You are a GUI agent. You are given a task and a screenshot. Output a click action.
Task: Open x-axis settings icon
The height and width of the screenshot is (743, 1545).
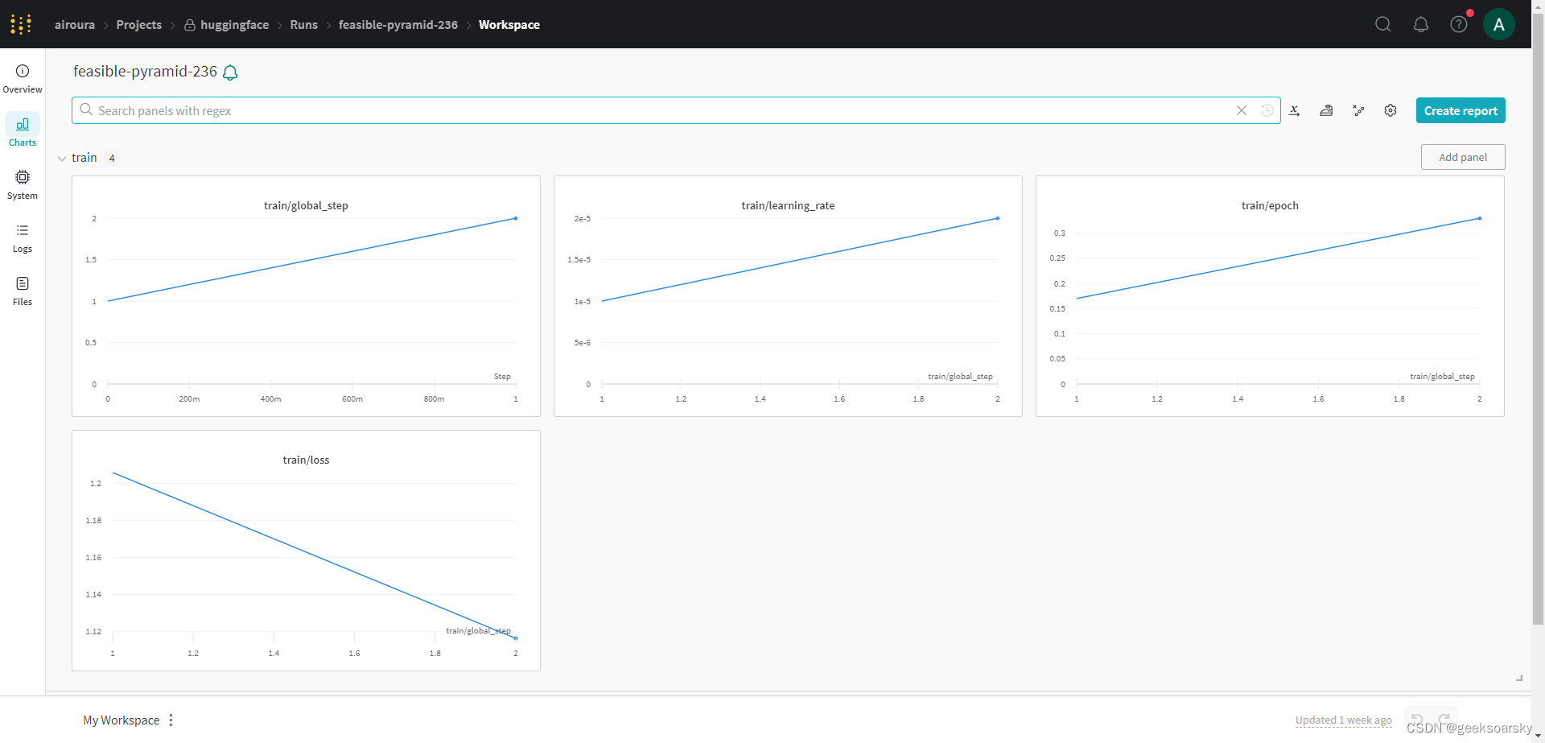tap(1295, 110)
